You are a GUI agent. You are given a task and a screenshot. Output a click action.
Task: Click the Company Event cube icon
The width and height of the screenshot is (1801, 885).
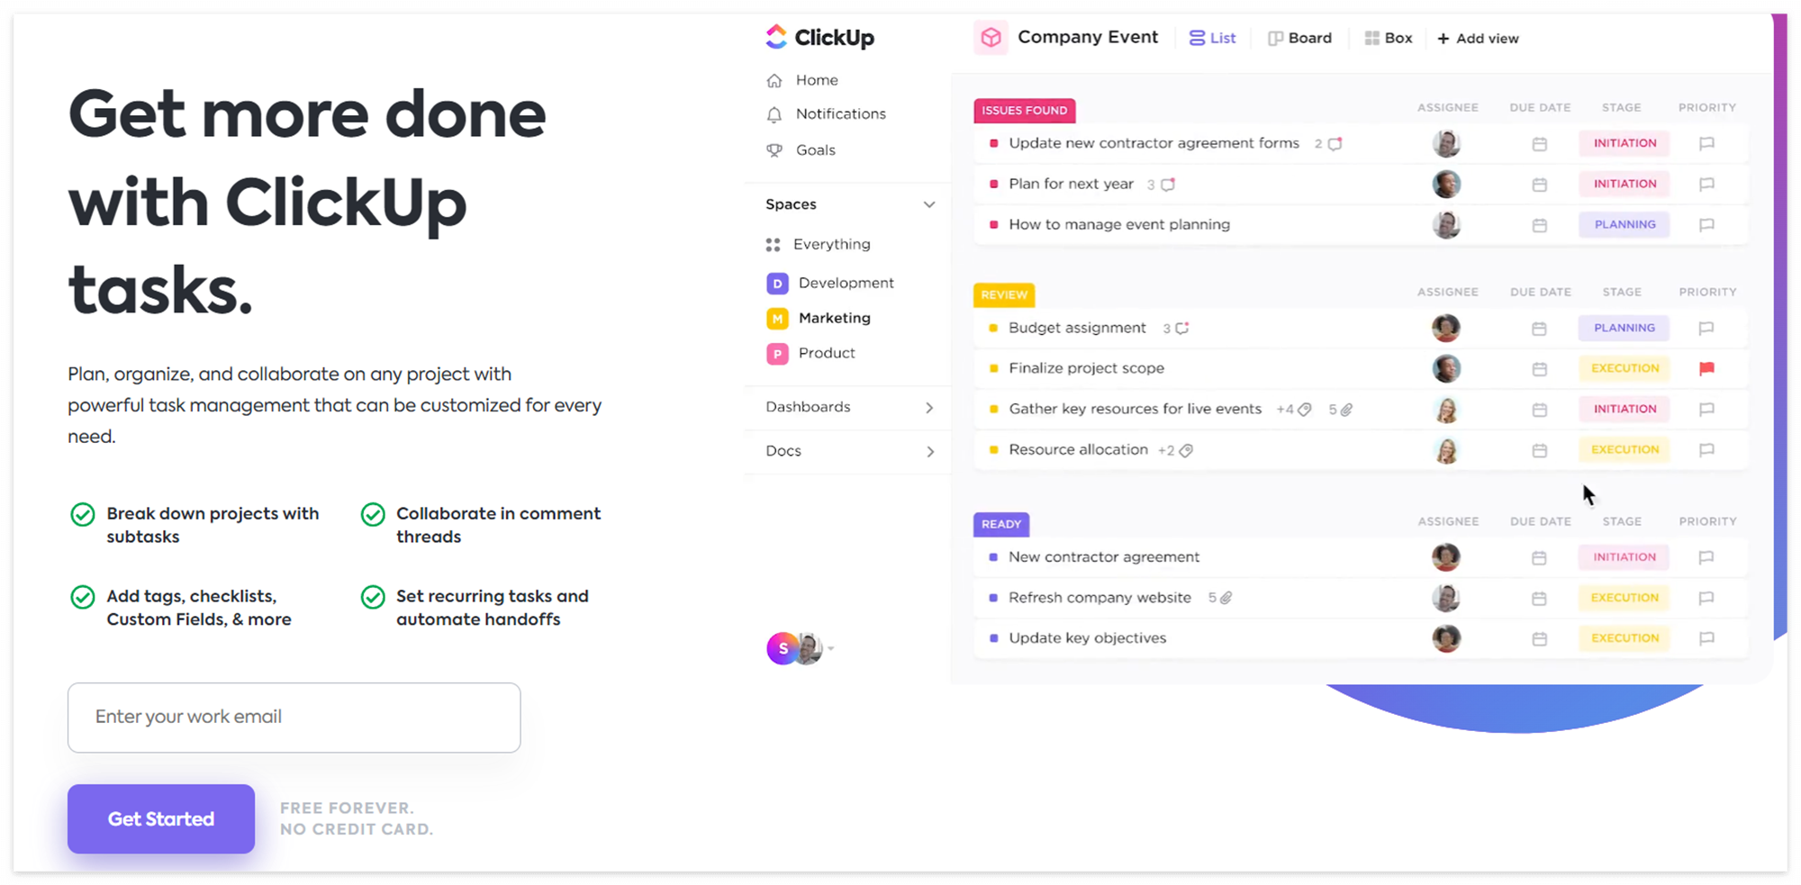coord(991,38)
